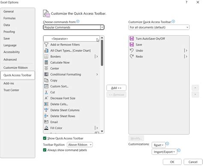The width and height of the screenshot is (203, 166).
Task: Click the Redo split-button arrow
Action: (186, 57)
